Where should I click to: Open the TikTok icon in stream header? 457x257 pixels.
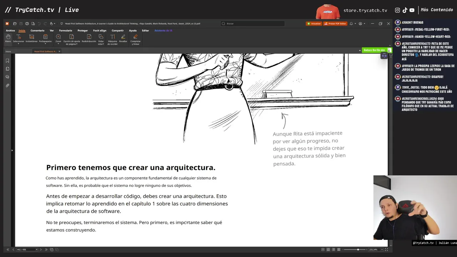click(x=405, y=10)
